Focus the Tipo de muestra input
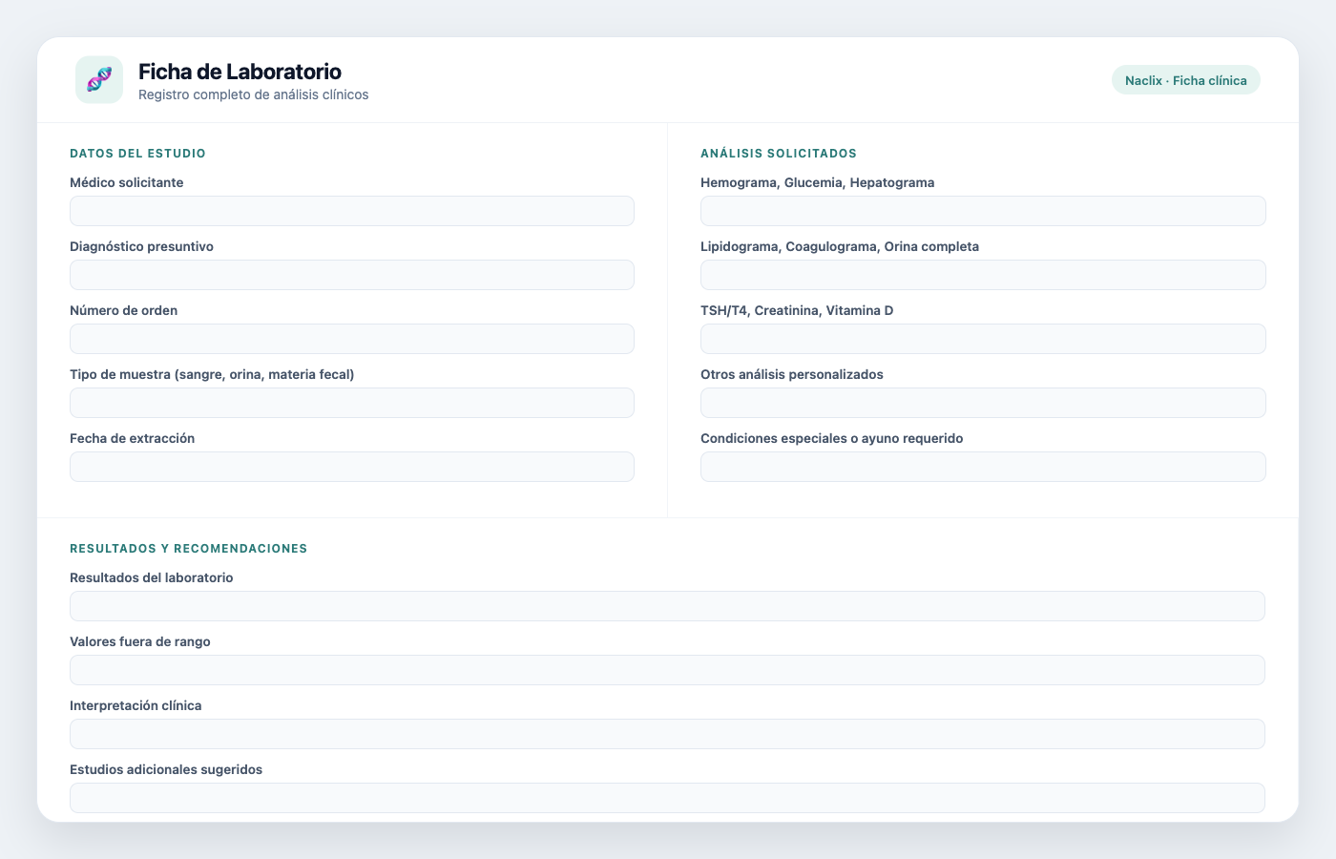Viewport: 1336px width, 859px height. (352, 403)
